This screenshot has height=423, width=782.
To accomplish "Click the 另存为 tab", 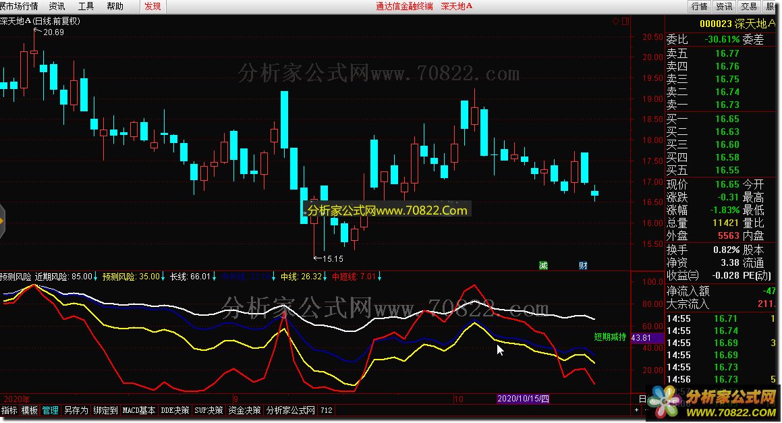I will [76, 411].
